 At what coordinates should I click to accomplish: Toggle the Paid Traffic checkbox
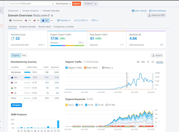point(85,68)
